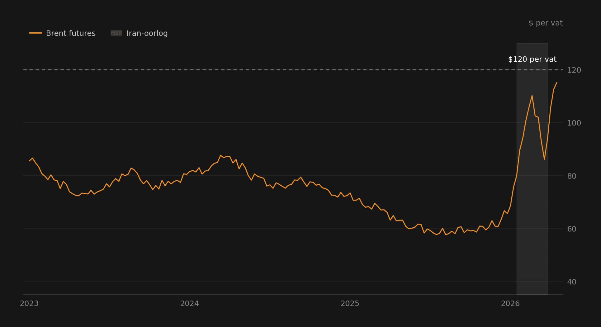Select the 100 y-axis tick label
Viewport: 601px width, 327px height.
tap(574, 123)
